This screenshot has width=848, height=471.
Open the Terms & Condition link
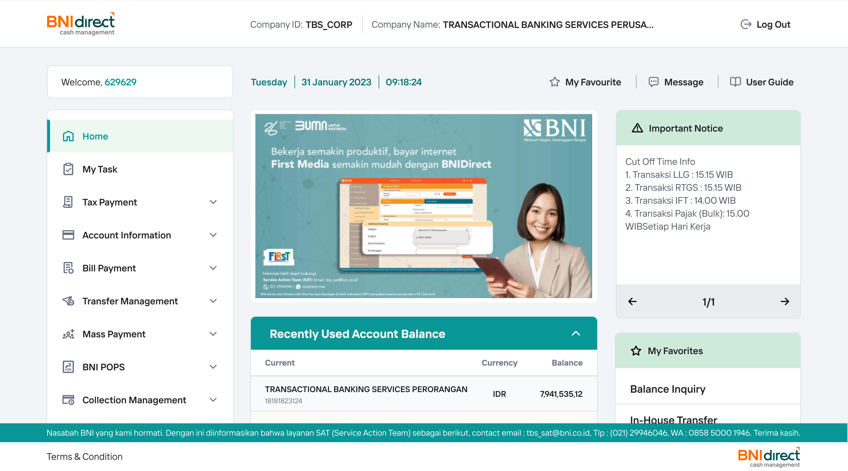85,457
